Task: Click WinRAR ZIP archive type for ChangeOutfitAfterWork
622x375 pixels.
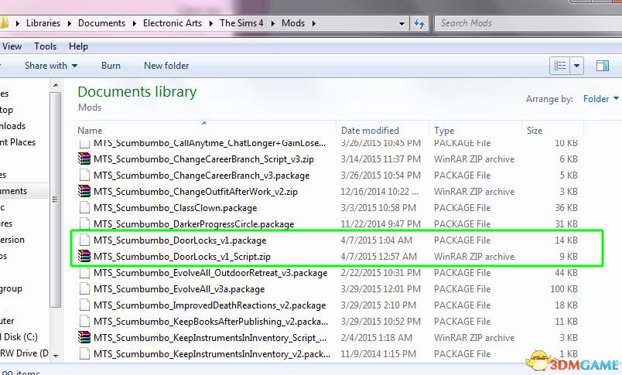Action: click(474, 192)
